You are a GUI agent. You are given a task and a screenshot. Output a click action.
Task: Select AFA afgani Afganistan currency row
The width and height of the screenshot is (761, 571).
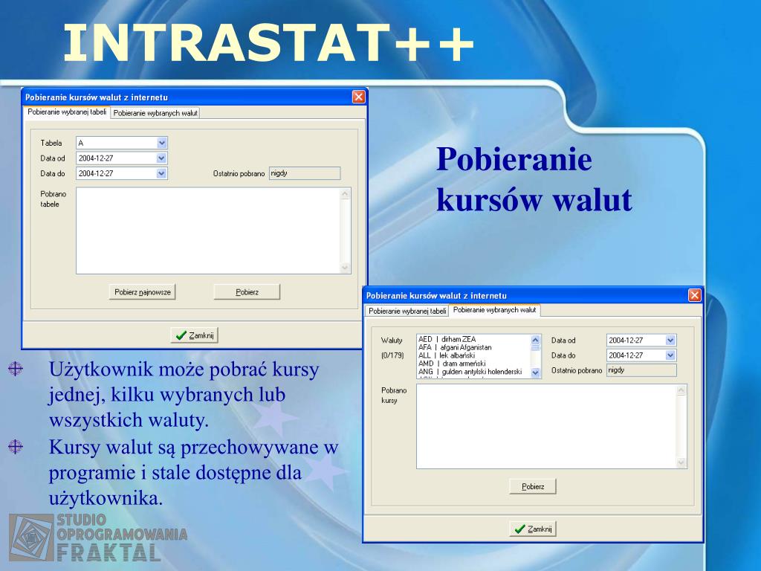tap(473, 347)
